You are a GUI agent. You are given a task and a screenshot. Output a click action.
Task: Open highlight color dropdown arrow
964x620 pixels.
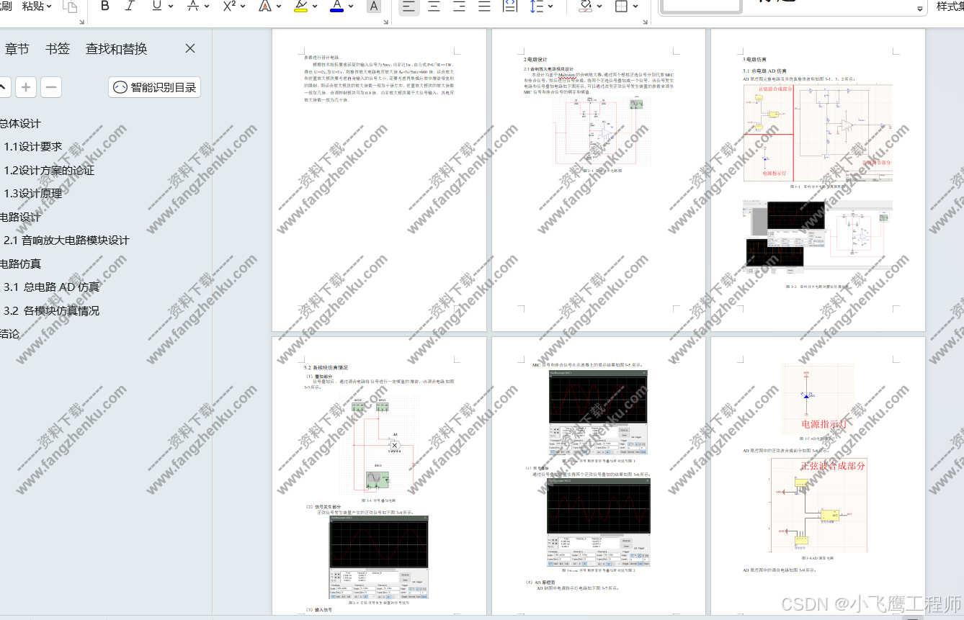click(x=315, y=6)
